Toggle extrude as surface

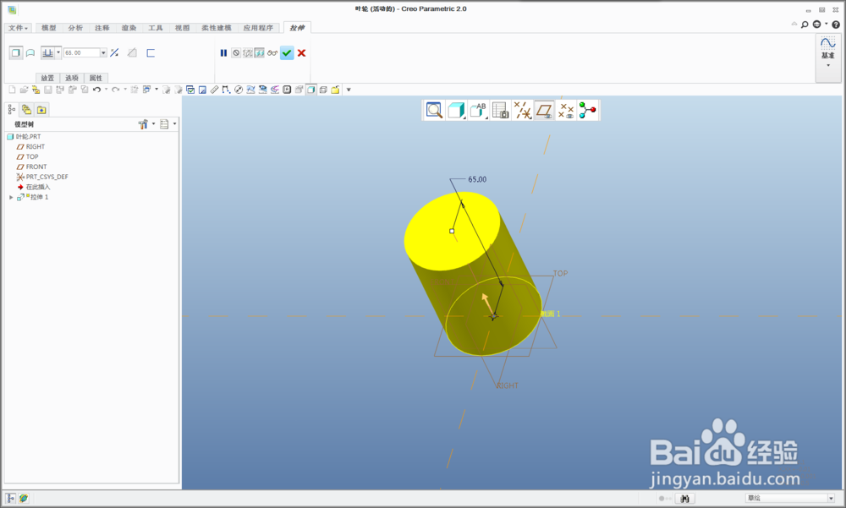coord(30,53)
